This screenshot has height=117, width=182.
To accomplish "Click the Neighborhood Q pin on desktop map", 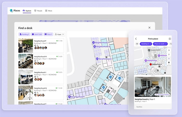I will point(95,47).
